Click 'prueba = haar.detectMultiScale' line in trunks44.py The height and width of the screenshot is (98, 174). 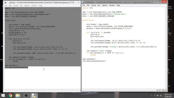click(109, 28)
